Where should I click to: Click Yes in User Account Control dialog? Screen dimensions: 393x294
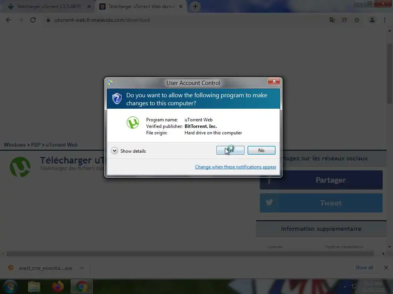click(x=230, y=150)
